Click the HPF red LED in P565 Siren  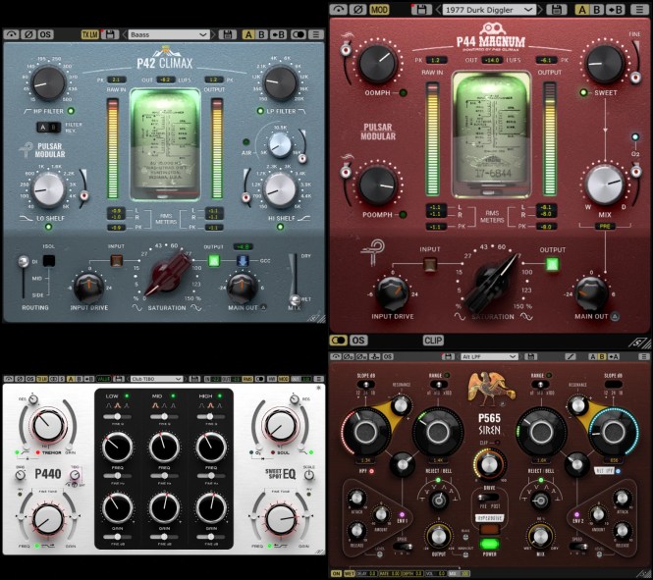(x=371, y=471)
